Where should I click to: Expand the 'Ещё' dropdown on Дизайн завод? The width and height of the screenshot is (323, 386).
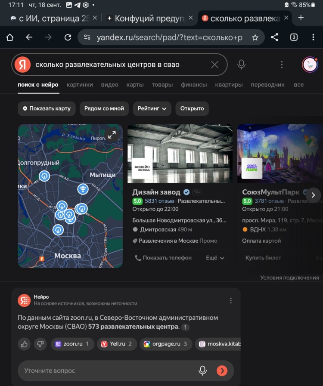pos(215,258)
